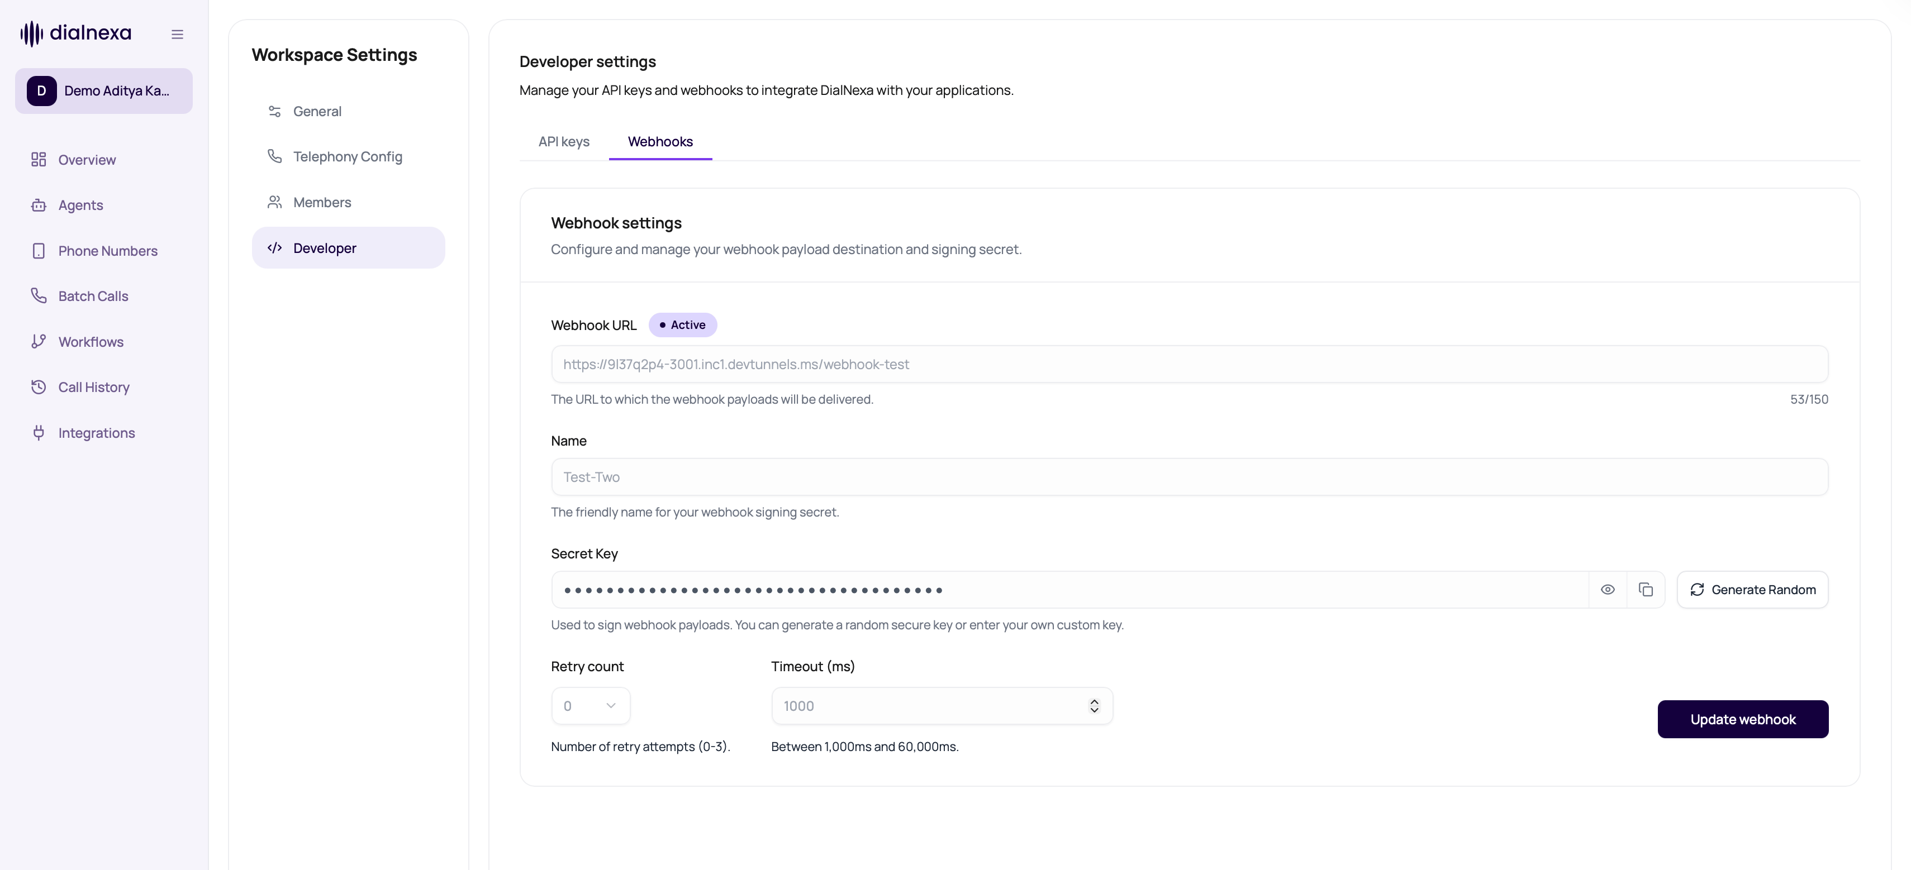This screenshot has width=1911, height=870.
Task: Click the Integrations plug icon
Action: point(39,433)
